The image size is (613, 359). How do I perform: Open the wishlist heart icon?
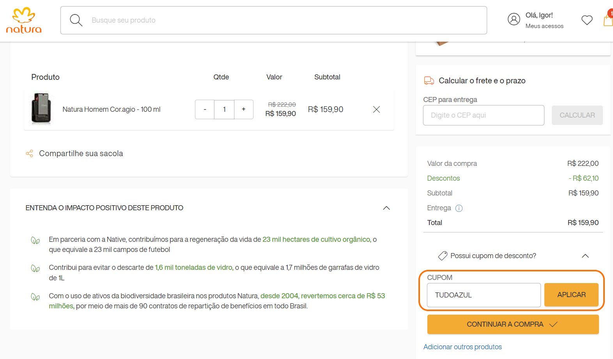587,20
